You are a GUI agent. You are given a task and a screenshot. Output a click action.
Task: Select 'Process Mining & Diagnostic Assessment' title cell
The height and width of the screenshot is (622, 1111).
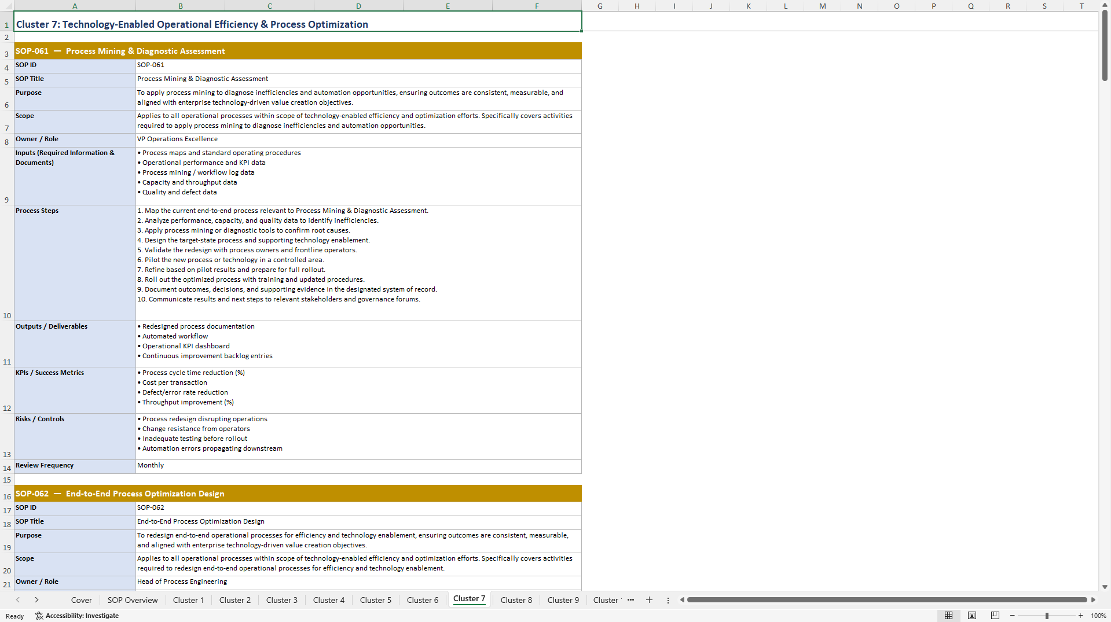pyautogui.click(x=358, y=80)
